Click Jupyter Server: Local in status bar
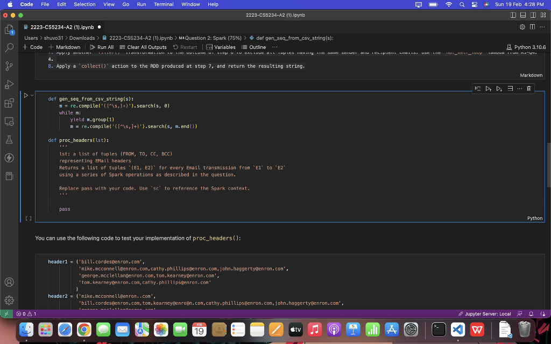 (x=485, y=314)
